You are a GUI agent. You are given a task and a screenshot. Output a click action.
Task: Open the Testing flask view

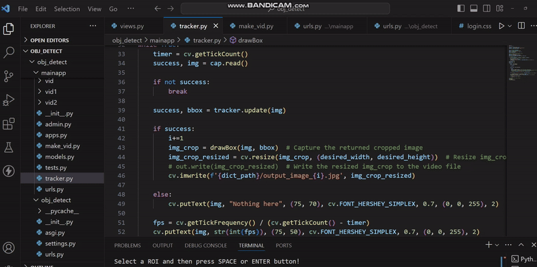(8, 147)
